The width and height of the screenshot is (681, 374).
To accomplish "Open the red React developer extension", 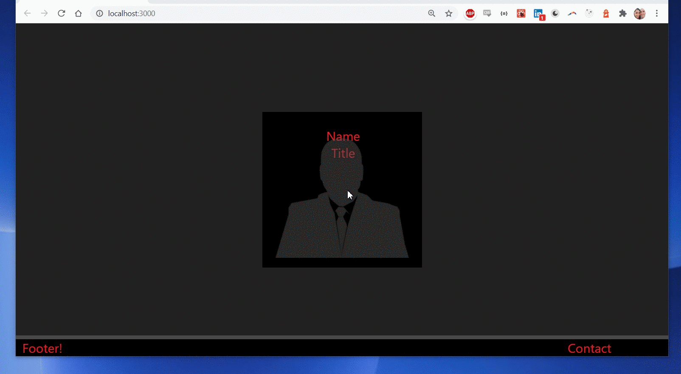I will point(521,14).
